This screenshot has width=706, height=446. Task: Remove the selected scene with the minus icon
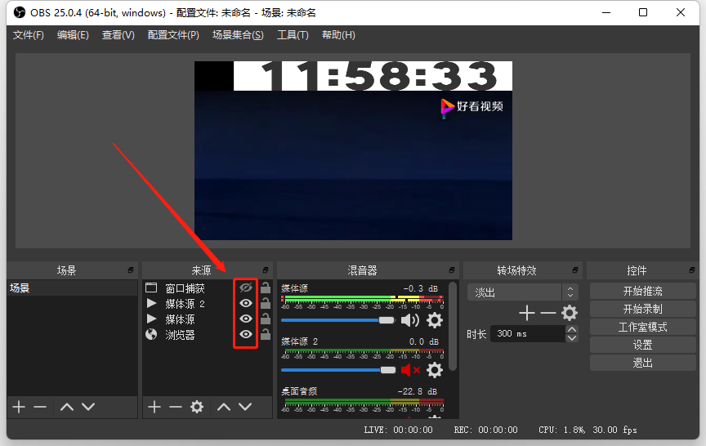(x=40, y=407)
